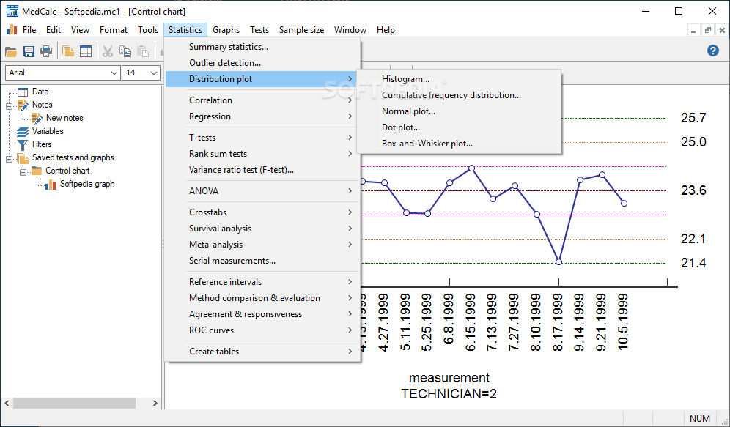Open the Tests menu
The width and height of the screenshot is (730, 427).
tap(259, 30)
